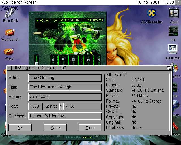Click the -03:02 time display in the player

(x=48, y=21)
